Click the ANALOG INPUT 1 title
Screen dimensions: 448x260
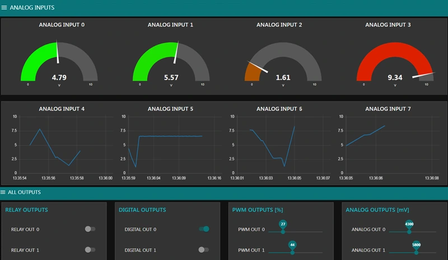tap(170, 25)
